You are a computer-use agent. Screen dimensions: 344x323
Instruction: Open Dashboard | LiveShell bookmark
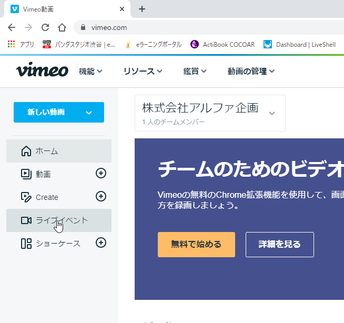tap(299, 44)
